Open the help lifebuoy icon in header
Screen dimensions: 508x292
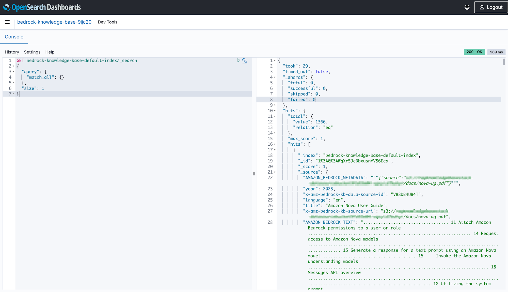(x=467, y=7)
